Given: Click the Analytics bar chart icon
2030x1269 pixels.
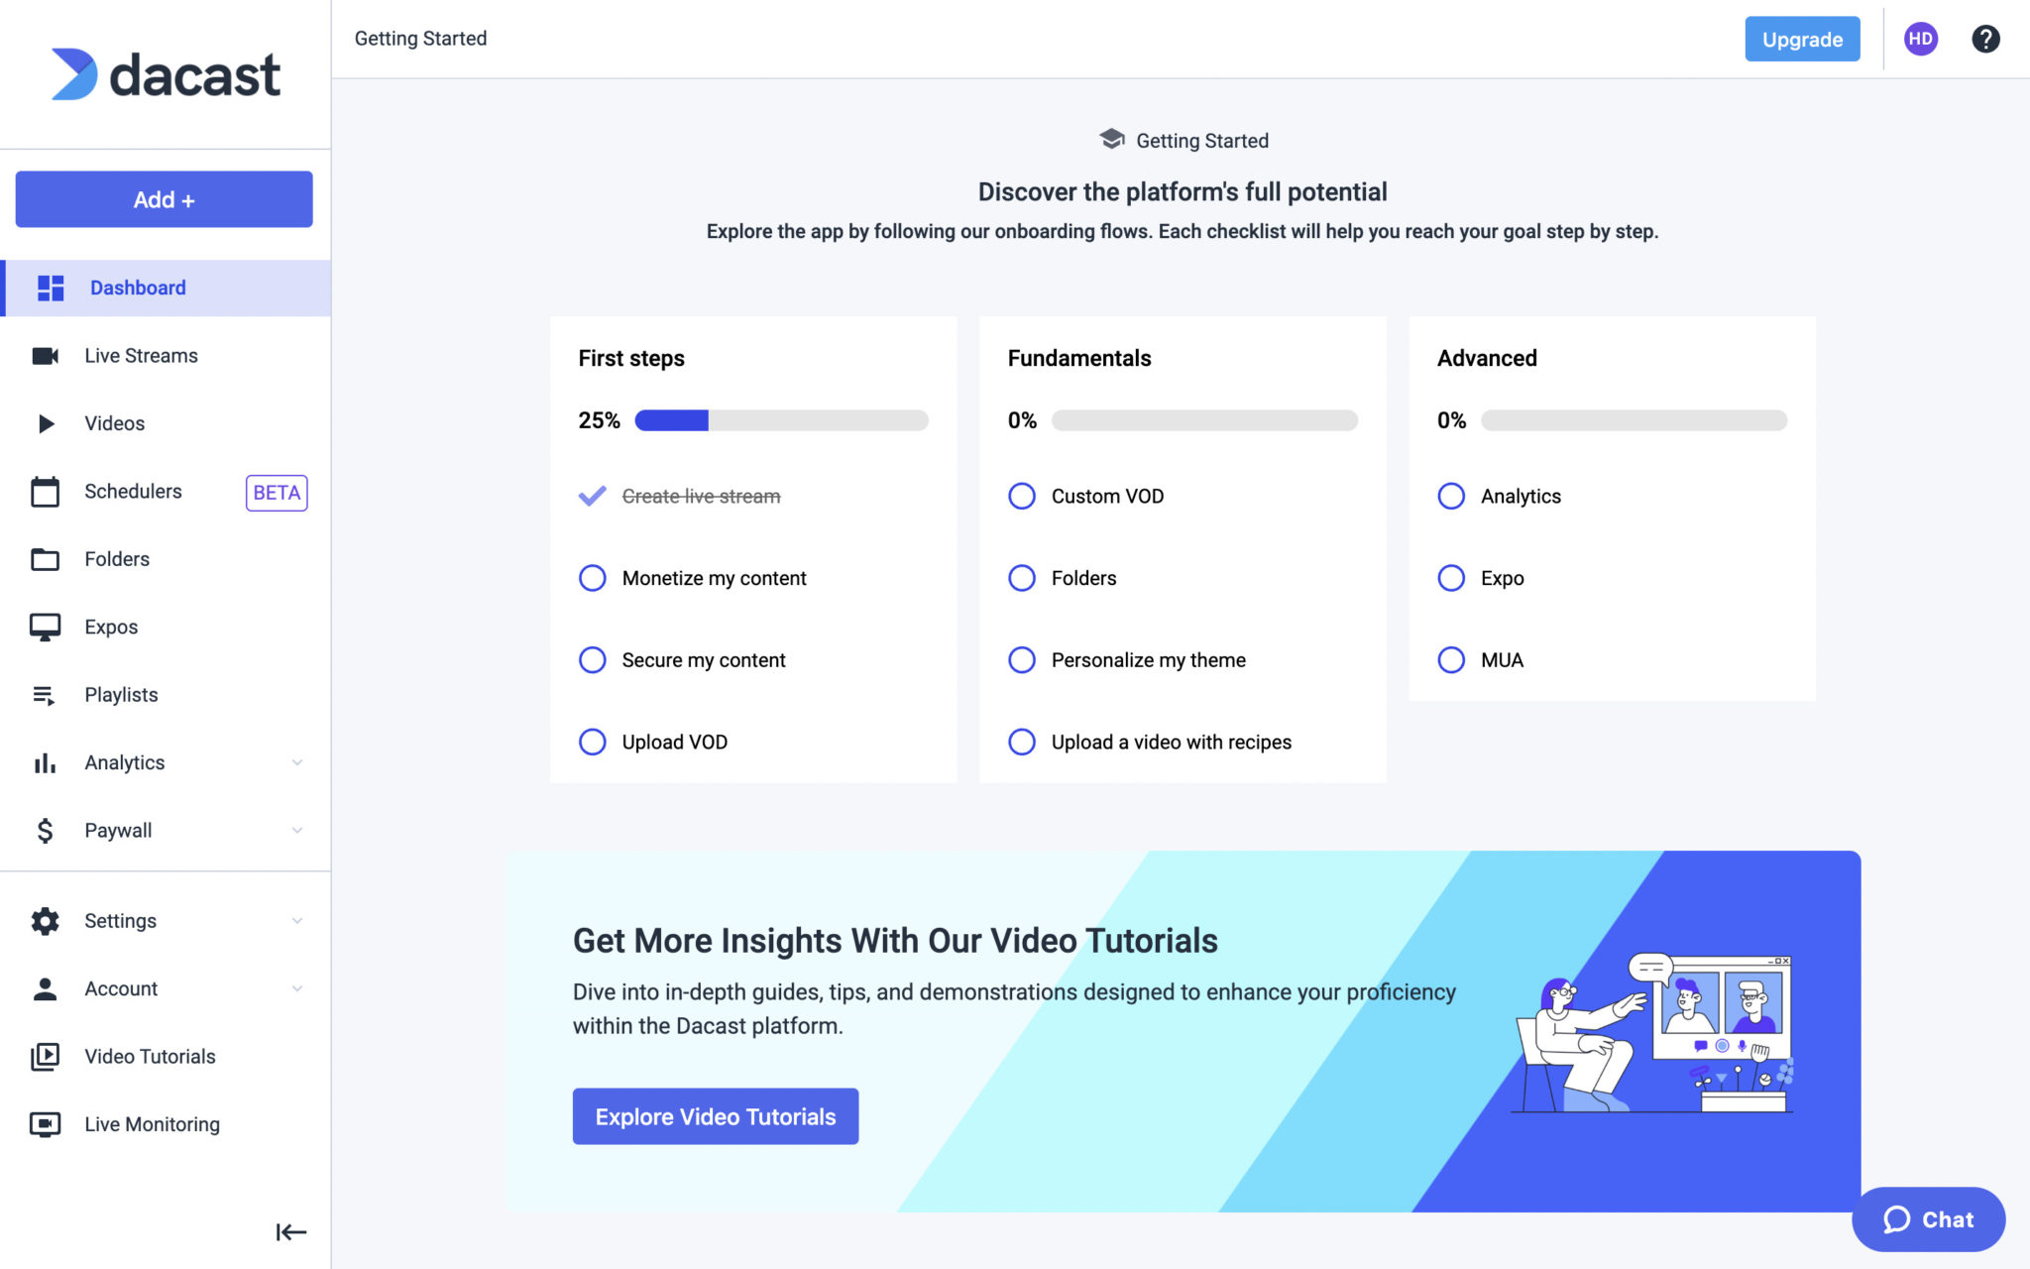Looking at the screenshot, I should 46,763.
